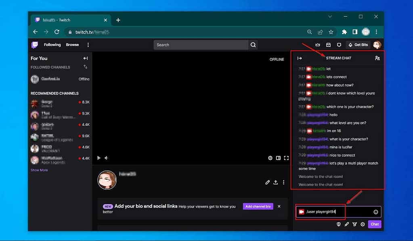Open recommended channel with 4.6K viewers
Screen dimensions: 413x241
pyautogui.click(x=60, y=148)
